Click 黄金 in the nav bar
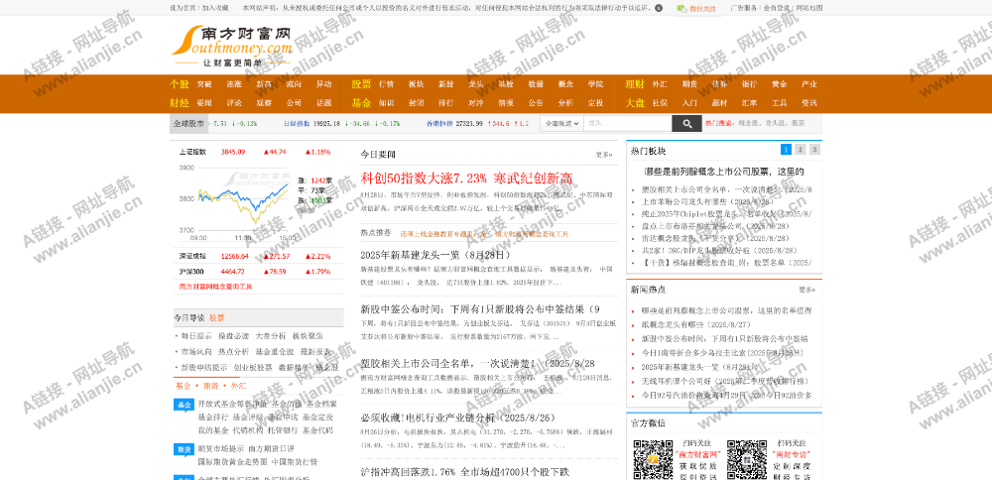992x480 pixels. 780,84
